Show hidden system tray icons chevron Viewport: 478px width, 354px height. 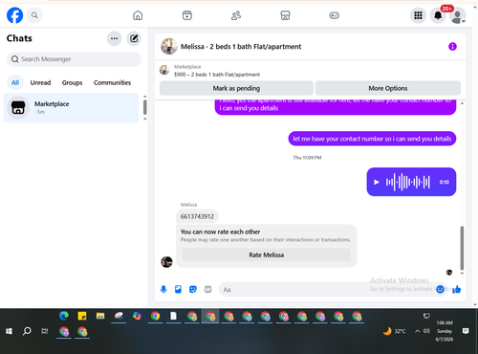[x=417, y=331]
